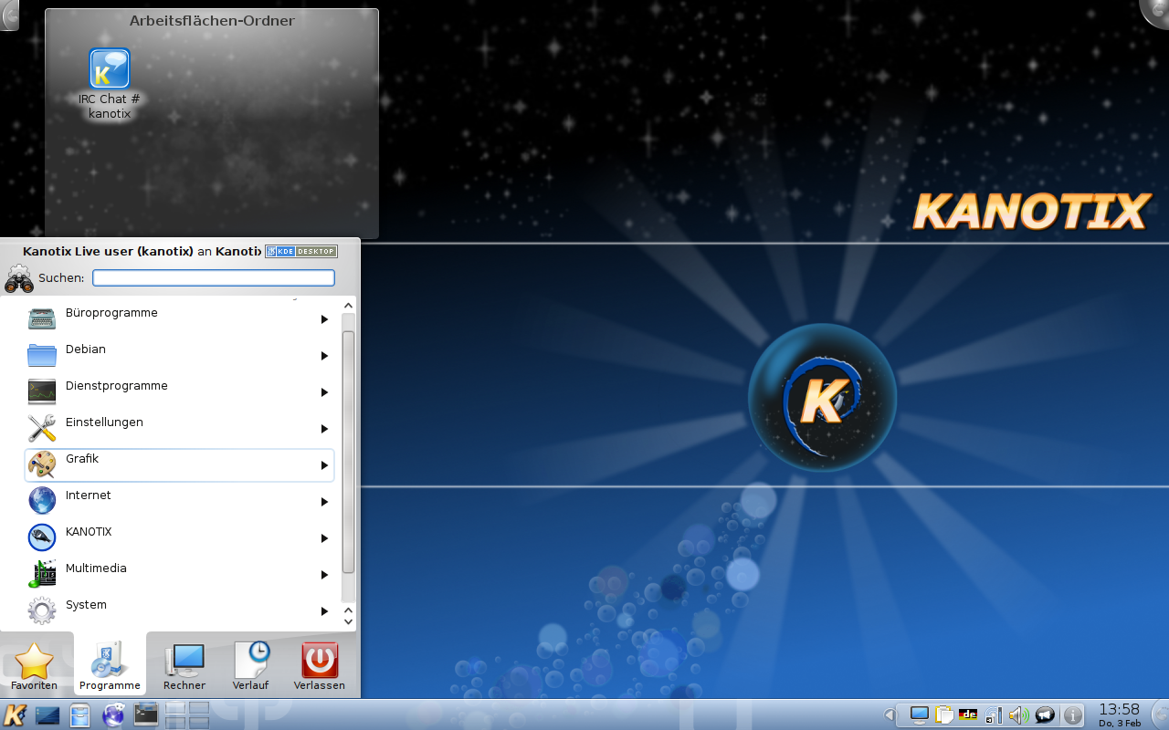The image size is (1169, 730).
Task: Show hidden system tray icons arrow
Action: (889, 715)
